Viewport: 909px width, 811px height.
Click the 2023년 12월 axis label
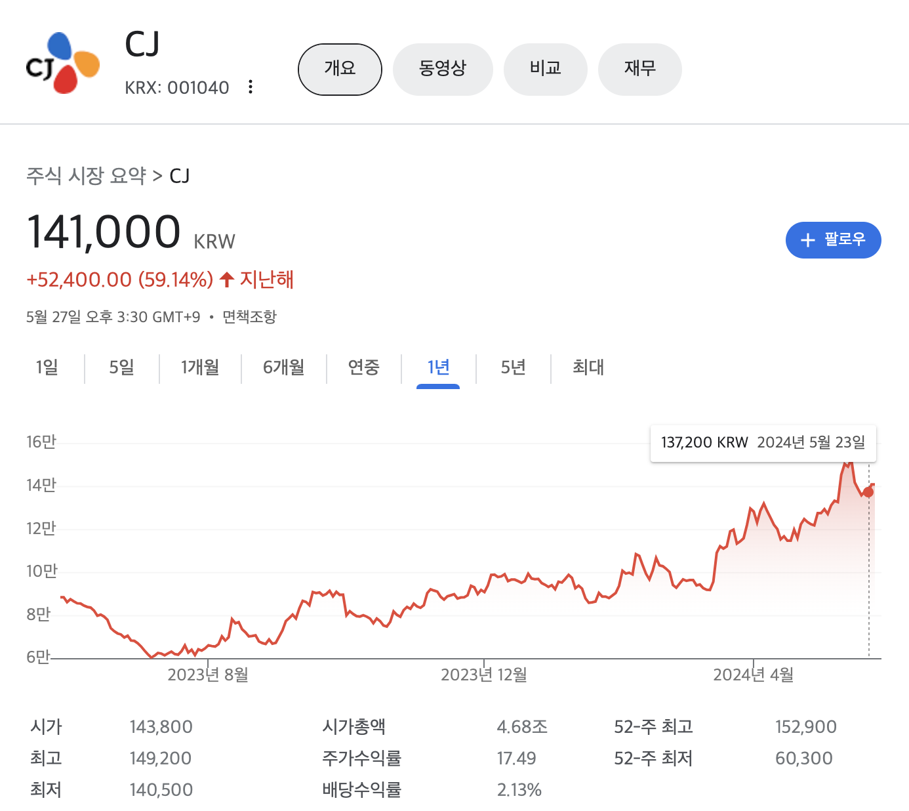point(484,675)
